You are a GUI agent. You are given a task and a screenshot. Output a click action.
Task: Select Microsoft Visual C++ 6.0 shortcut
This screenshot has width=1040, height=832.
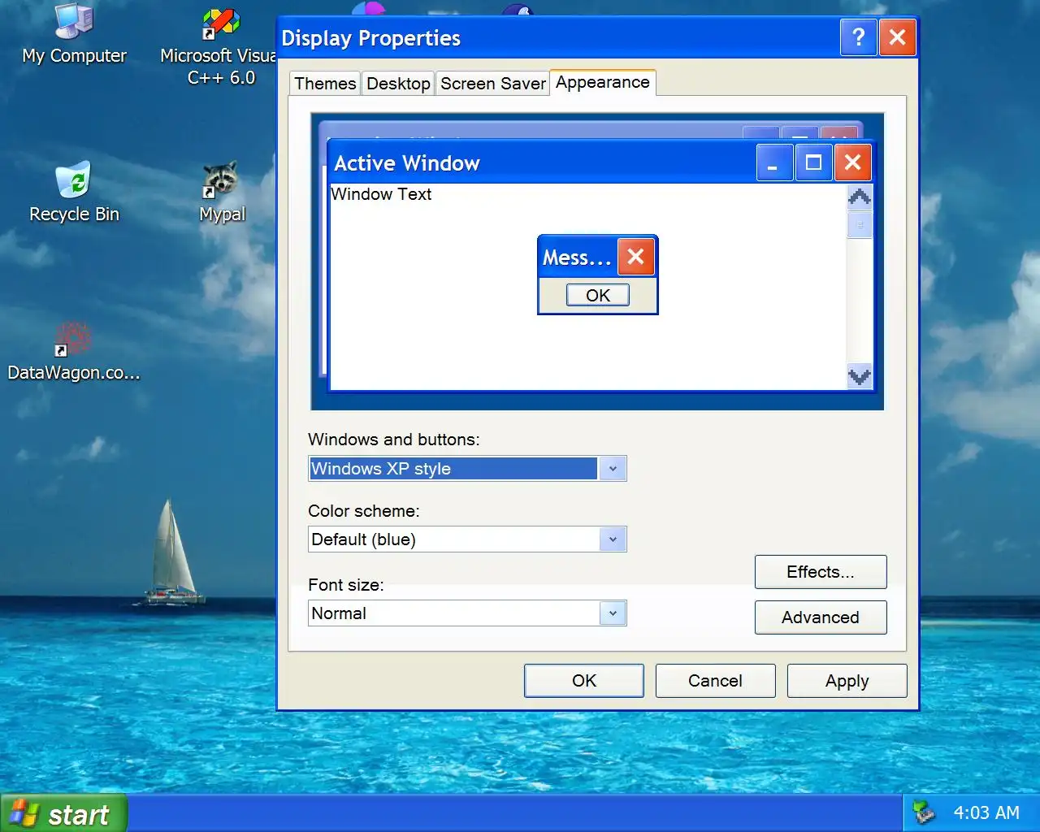[x=219, y=45]
